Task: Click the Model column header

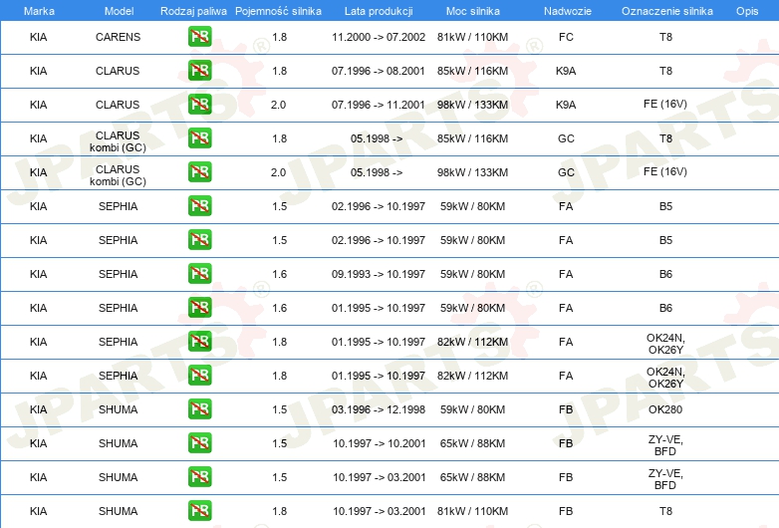Action: (119, 11)
